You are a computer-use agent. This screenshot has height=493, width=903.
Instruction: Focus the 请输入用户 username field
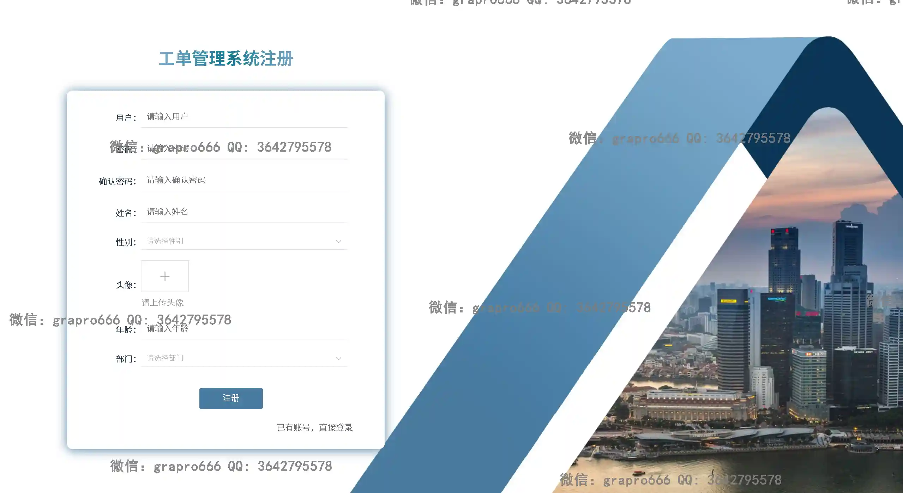tap(243, 117)
